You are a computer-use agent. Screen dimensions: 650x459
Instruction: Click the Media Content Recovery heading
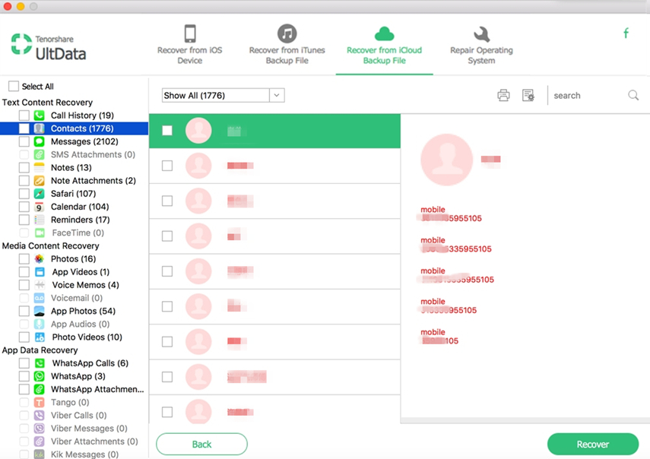point(51,245)
